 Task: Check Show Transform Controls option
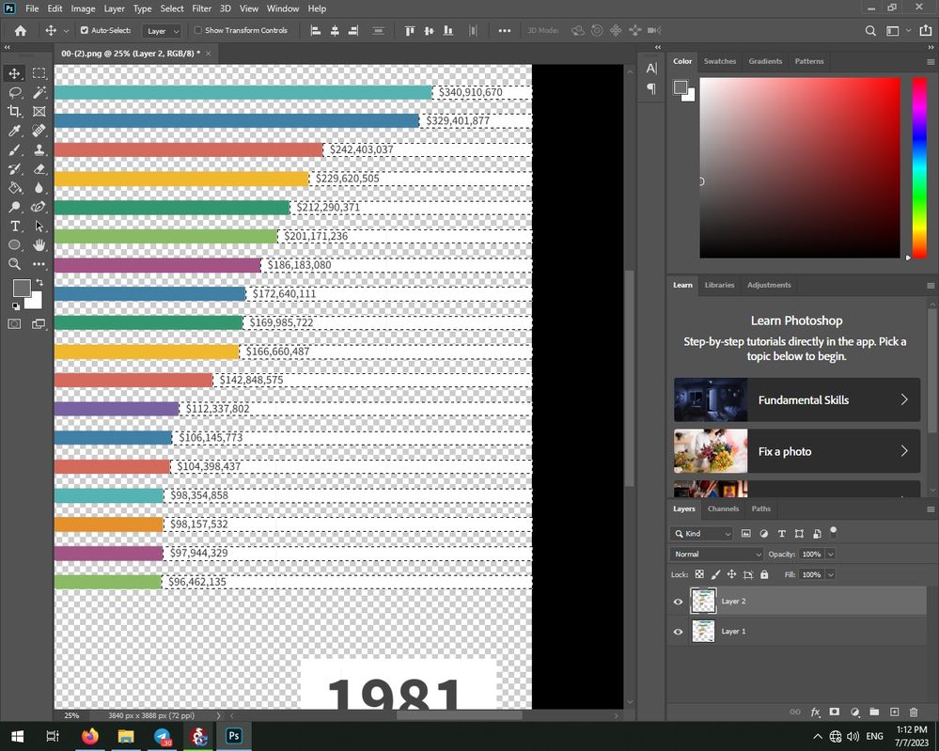(198, 30)
